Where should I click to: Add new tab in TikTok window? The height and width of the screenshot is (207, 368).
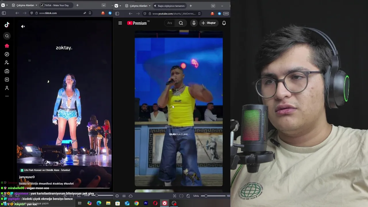tap(77, 5)
